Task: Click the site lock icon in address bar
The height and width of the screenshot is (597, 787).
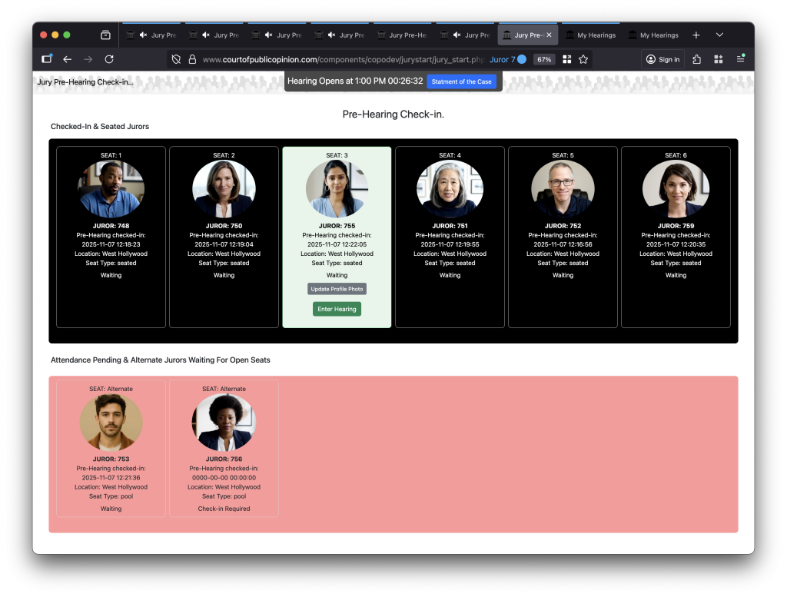Action: [192, 59]
